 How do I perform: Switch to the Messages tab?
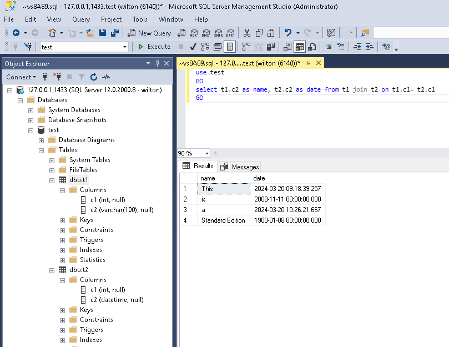tap(240, 167)
